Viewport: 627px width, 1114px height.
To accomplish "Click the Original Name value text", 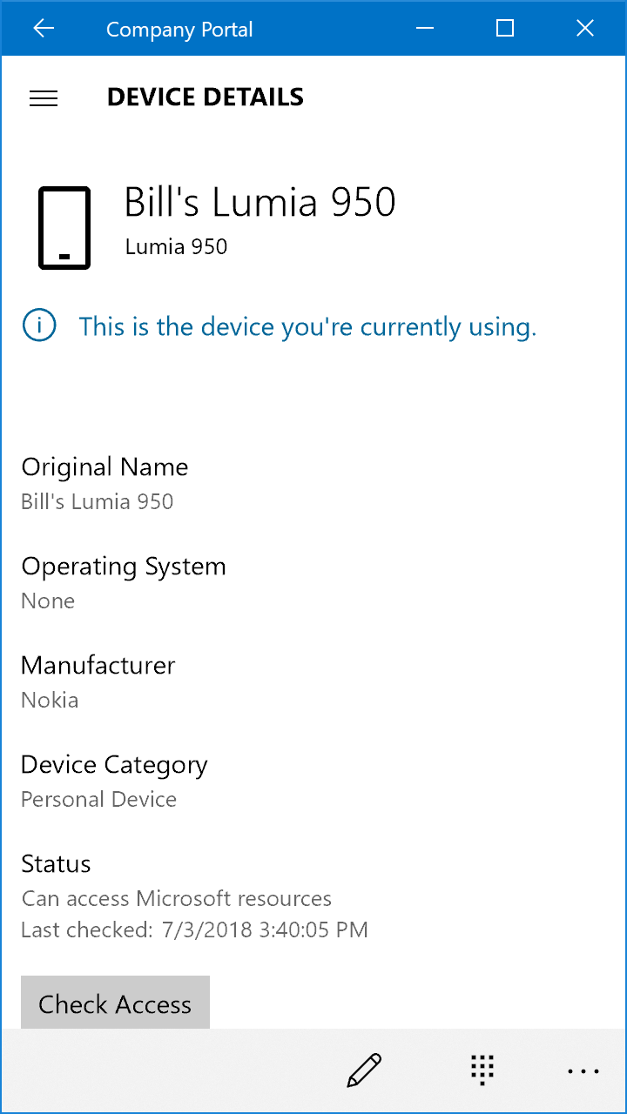I will pos(98,502).
